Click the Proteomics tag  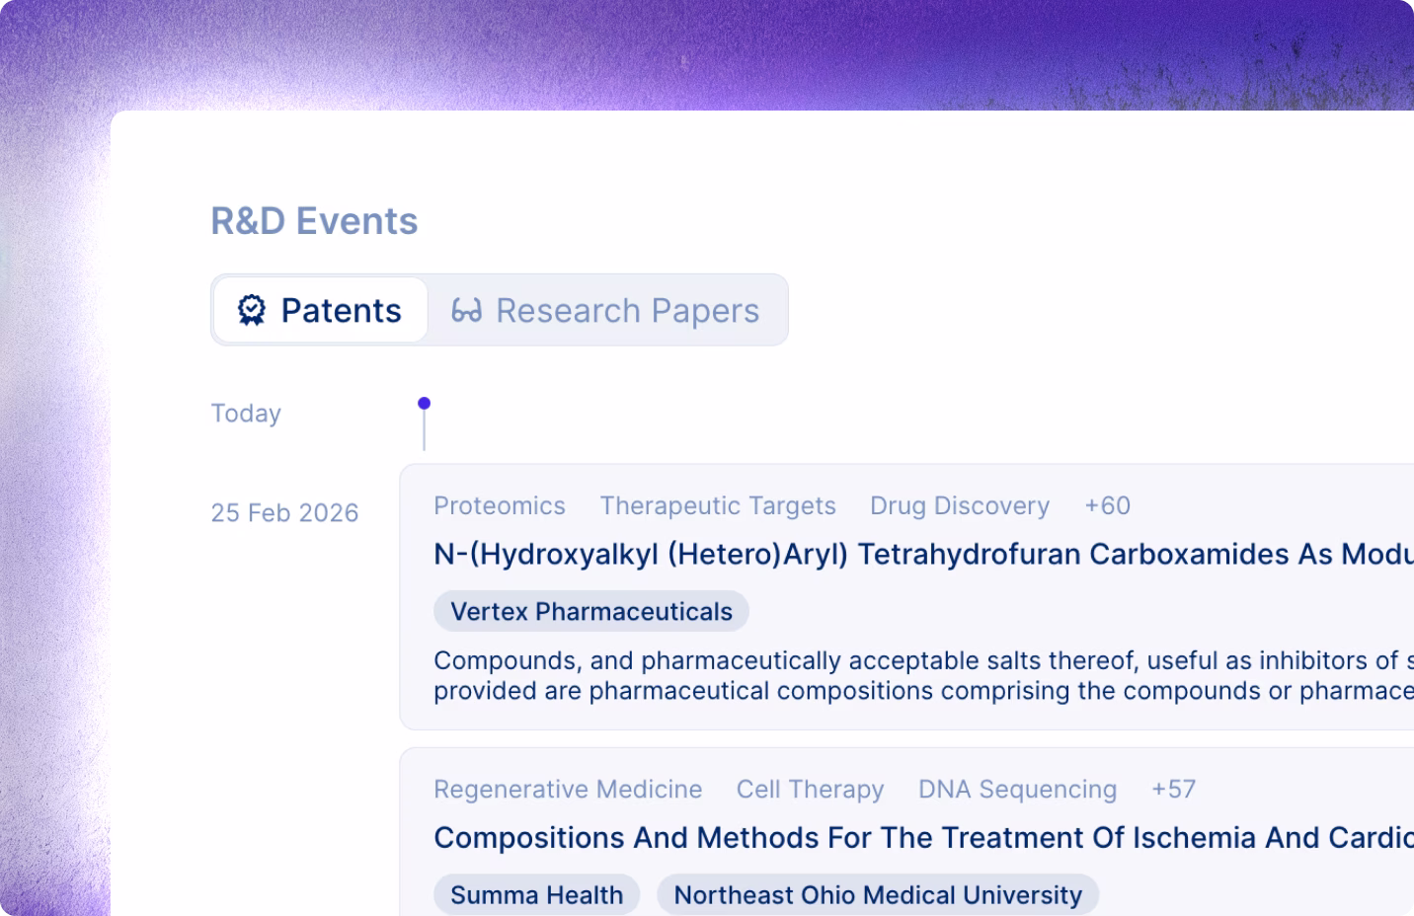(x=500, y=505)
